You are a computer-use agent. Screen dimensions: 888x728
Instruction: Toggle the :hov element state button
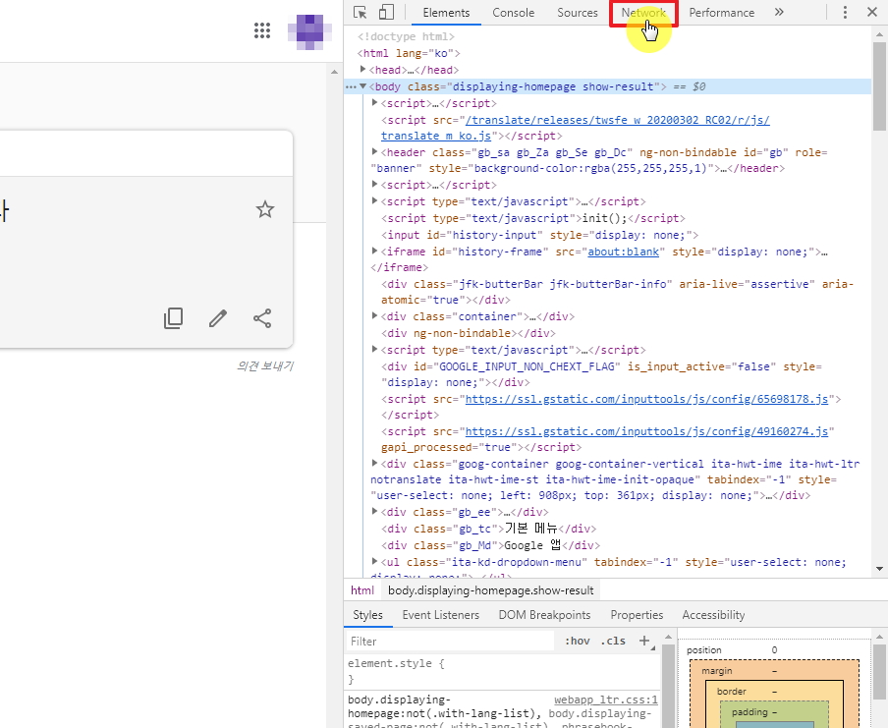pos(577,641)
